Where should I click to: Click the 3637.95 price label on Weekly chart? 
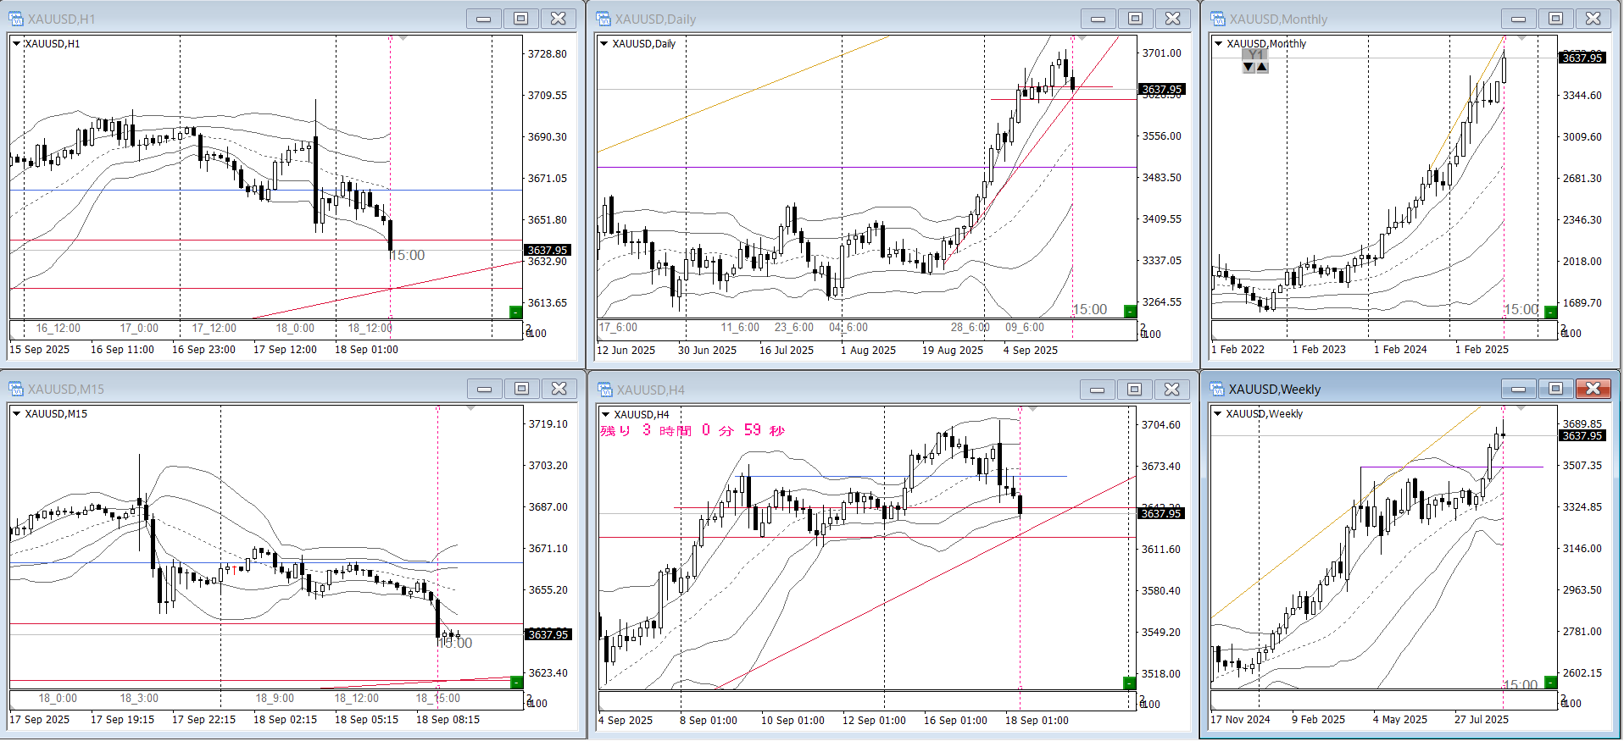(x=1582, y=435)
